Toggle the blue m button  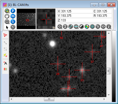coord(13,16)
